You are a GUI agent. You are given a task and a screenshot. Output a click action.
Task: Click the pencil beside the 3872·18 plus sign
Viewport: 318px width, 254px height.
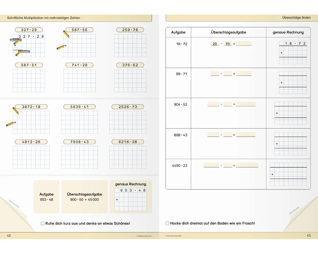click(x=10, y=124)
